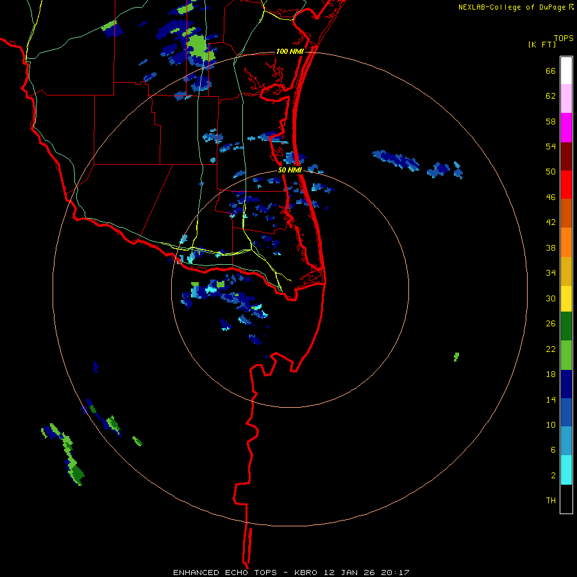Screen dimensions: 577x577
Task: Click the light pink legend swatch
Action: (x=566, y=99)
